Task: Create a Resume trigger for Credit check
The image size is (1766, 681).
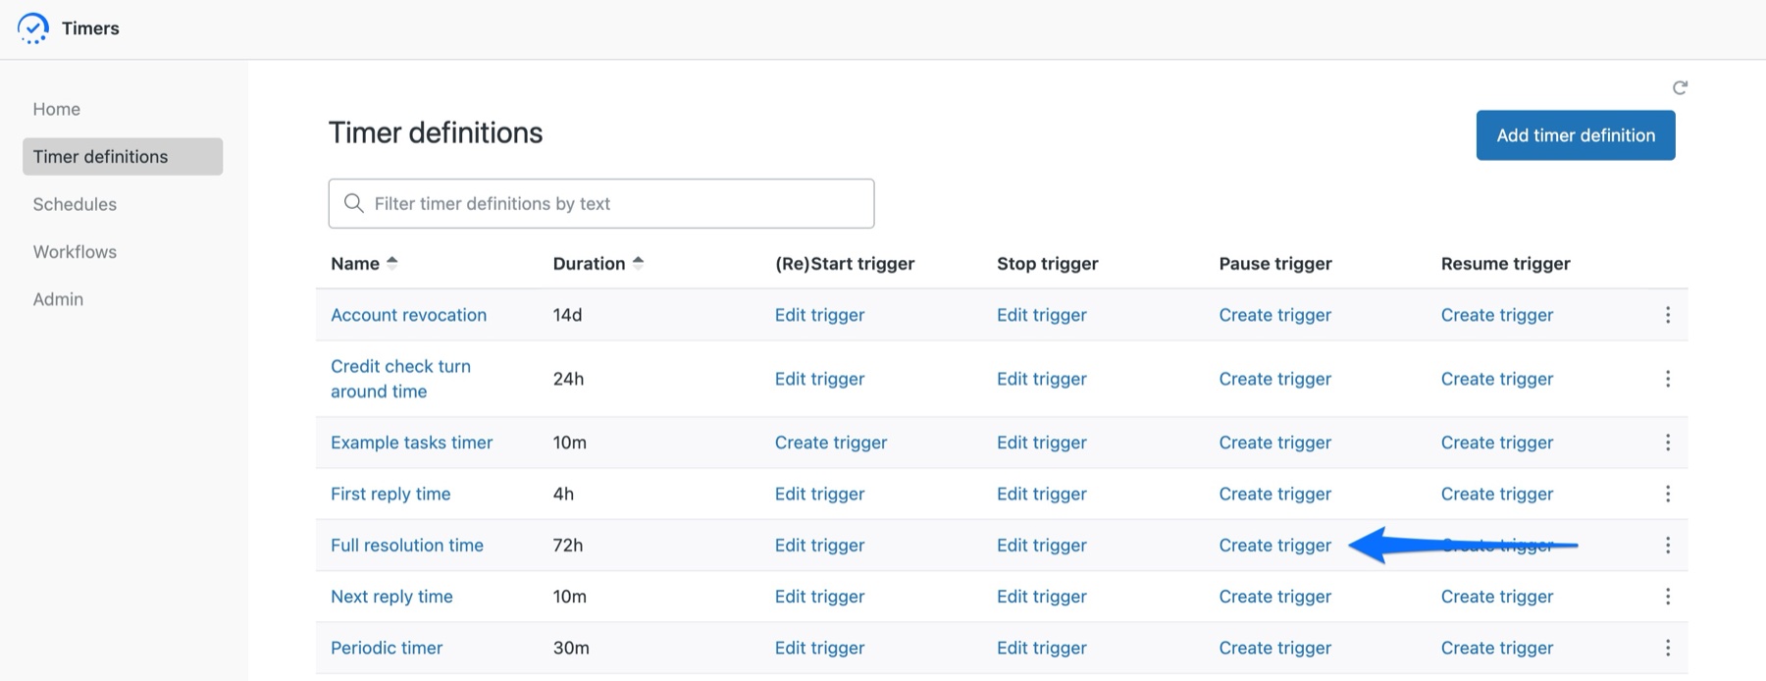Action: point(1497,379)
